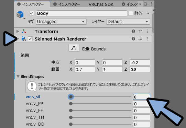Viewport: 186px width, 128px height.
Task: Click the vrc.v_PP blend shape slider handle
Action: [x=71, y=104]
